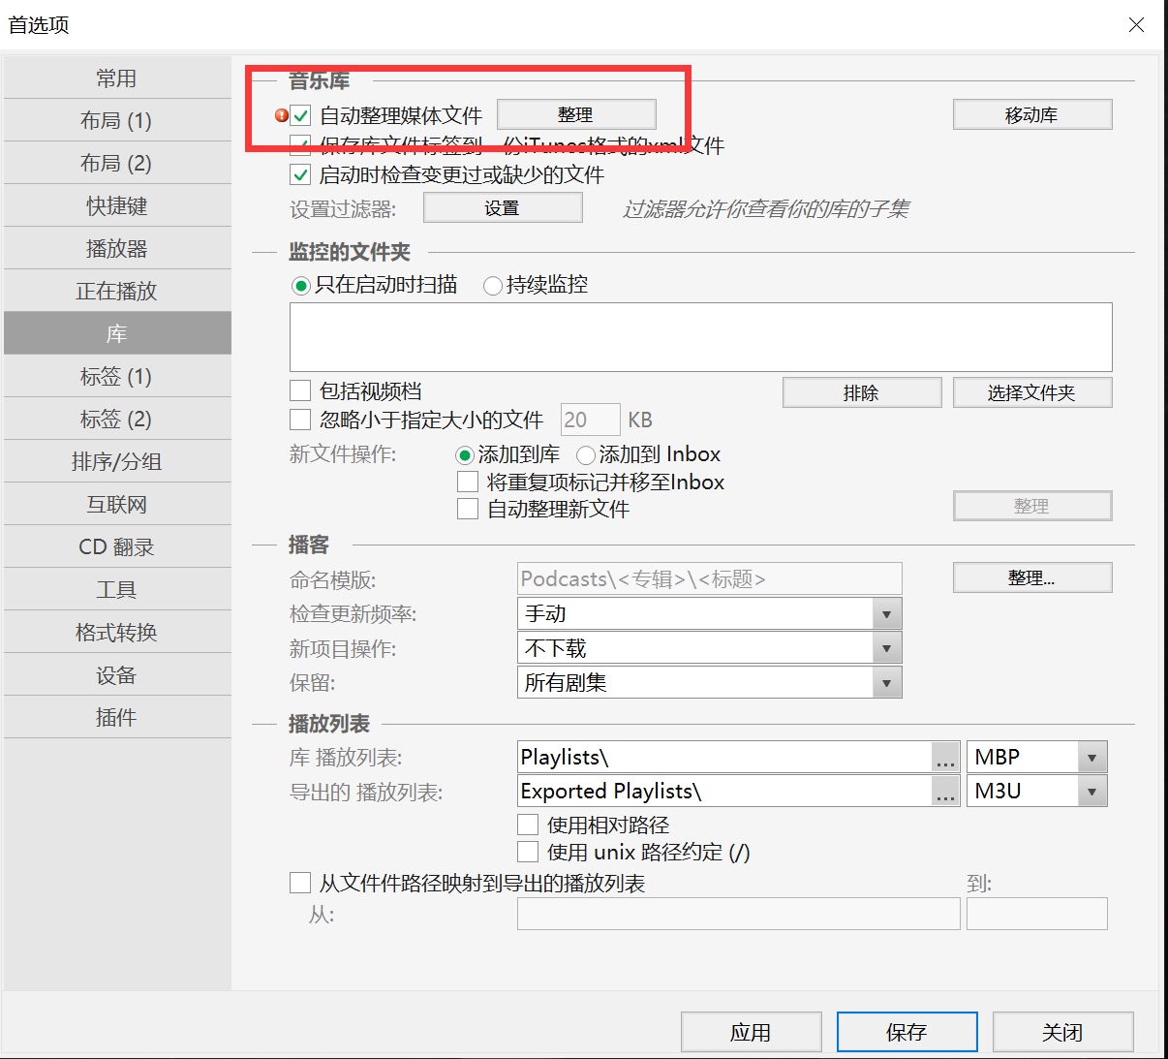The image size is (1168, 1059).
Task: Select the 持续监控 radio button
Action: (493, 286)
